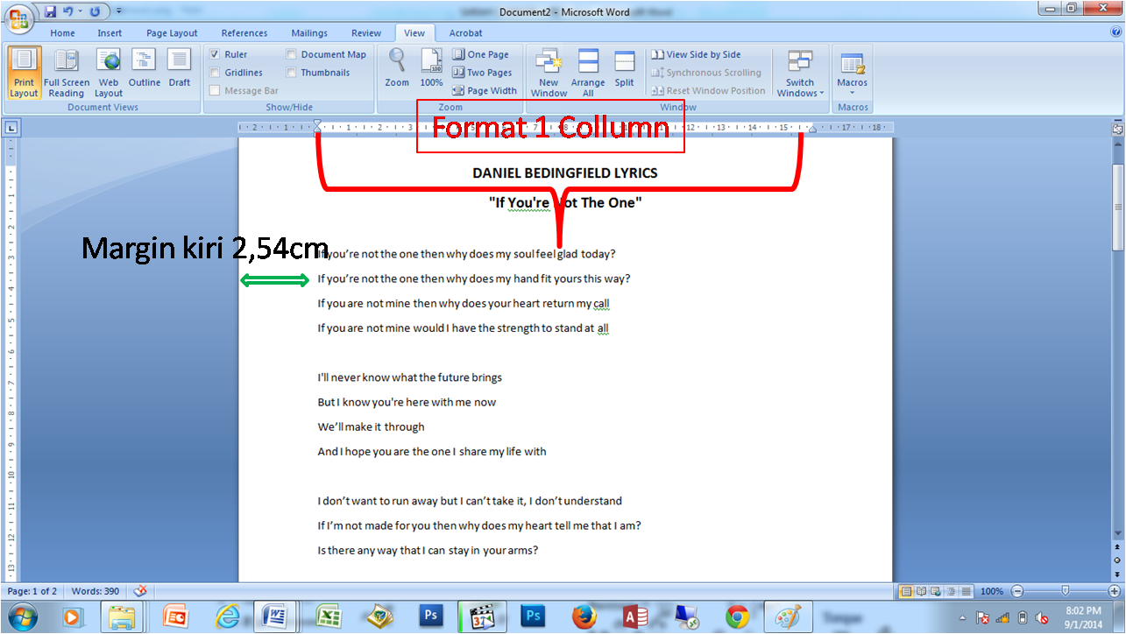The image size is (1126, 634).
Task: Click Select Browse Object button
Action: tap(1117, 560)
